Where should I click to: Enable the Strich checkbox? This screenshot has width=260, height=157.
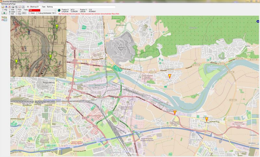(29, 13)
